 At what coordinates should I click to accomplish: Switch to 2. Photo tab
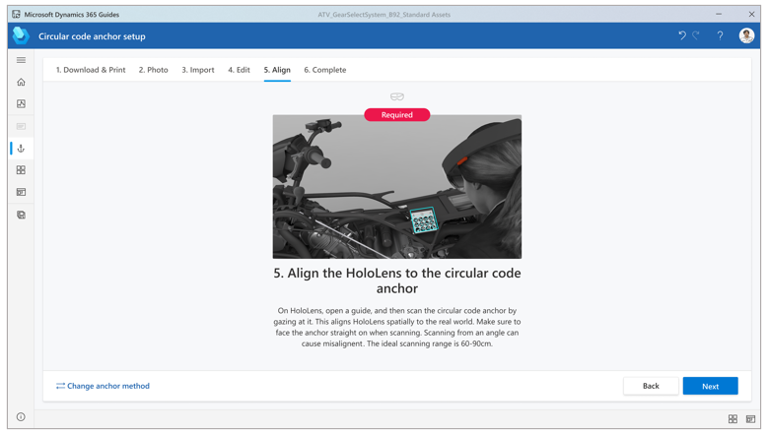154,70
